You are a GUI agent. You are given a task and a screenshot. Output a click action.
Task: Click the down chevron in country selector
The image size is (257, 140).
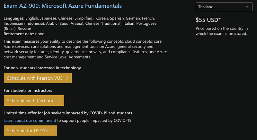coord(247,7)
